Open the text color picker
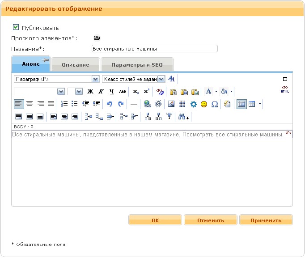The image size is (305, 258). (208, 91)
